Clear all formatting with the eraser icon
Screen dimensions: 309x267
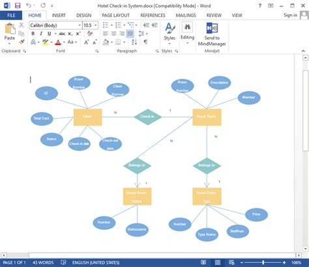coord(90,34)
